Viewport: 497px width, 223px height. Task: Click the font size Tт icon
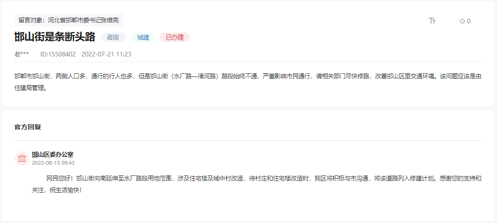(432, 21)
